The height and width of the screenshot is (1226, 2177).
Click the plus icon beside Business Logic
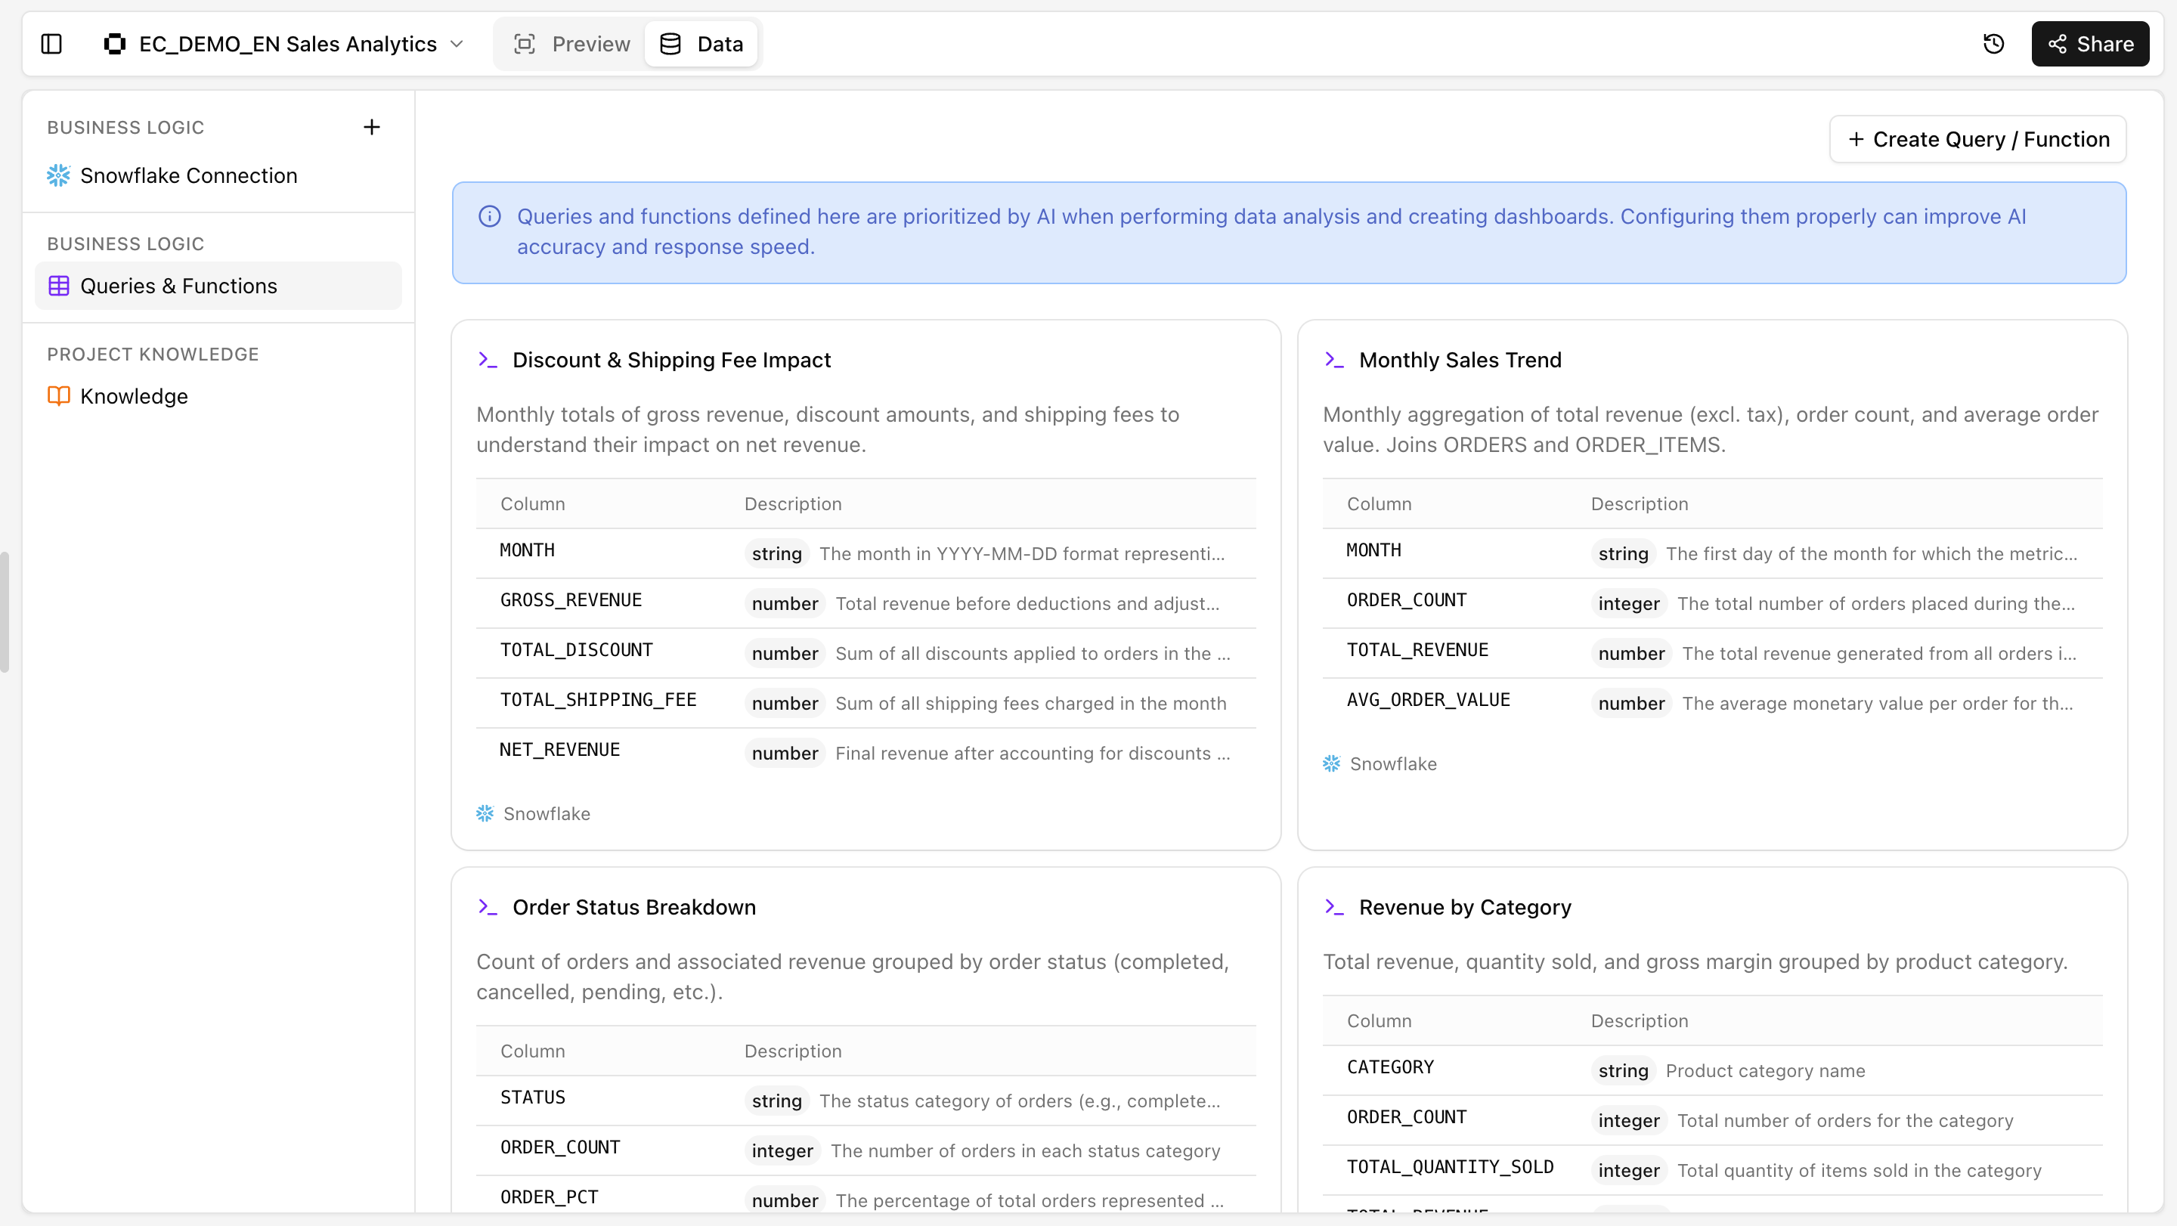371,127
